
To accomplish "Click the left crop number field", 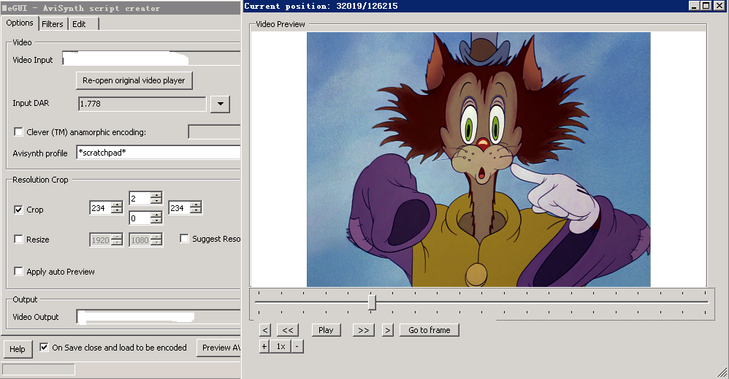I will [x=101, y=208].
